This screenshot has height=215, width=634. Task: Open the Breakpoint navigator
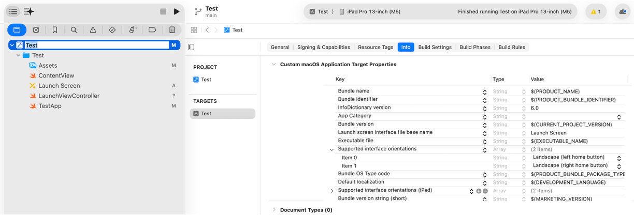click(152, 30)
